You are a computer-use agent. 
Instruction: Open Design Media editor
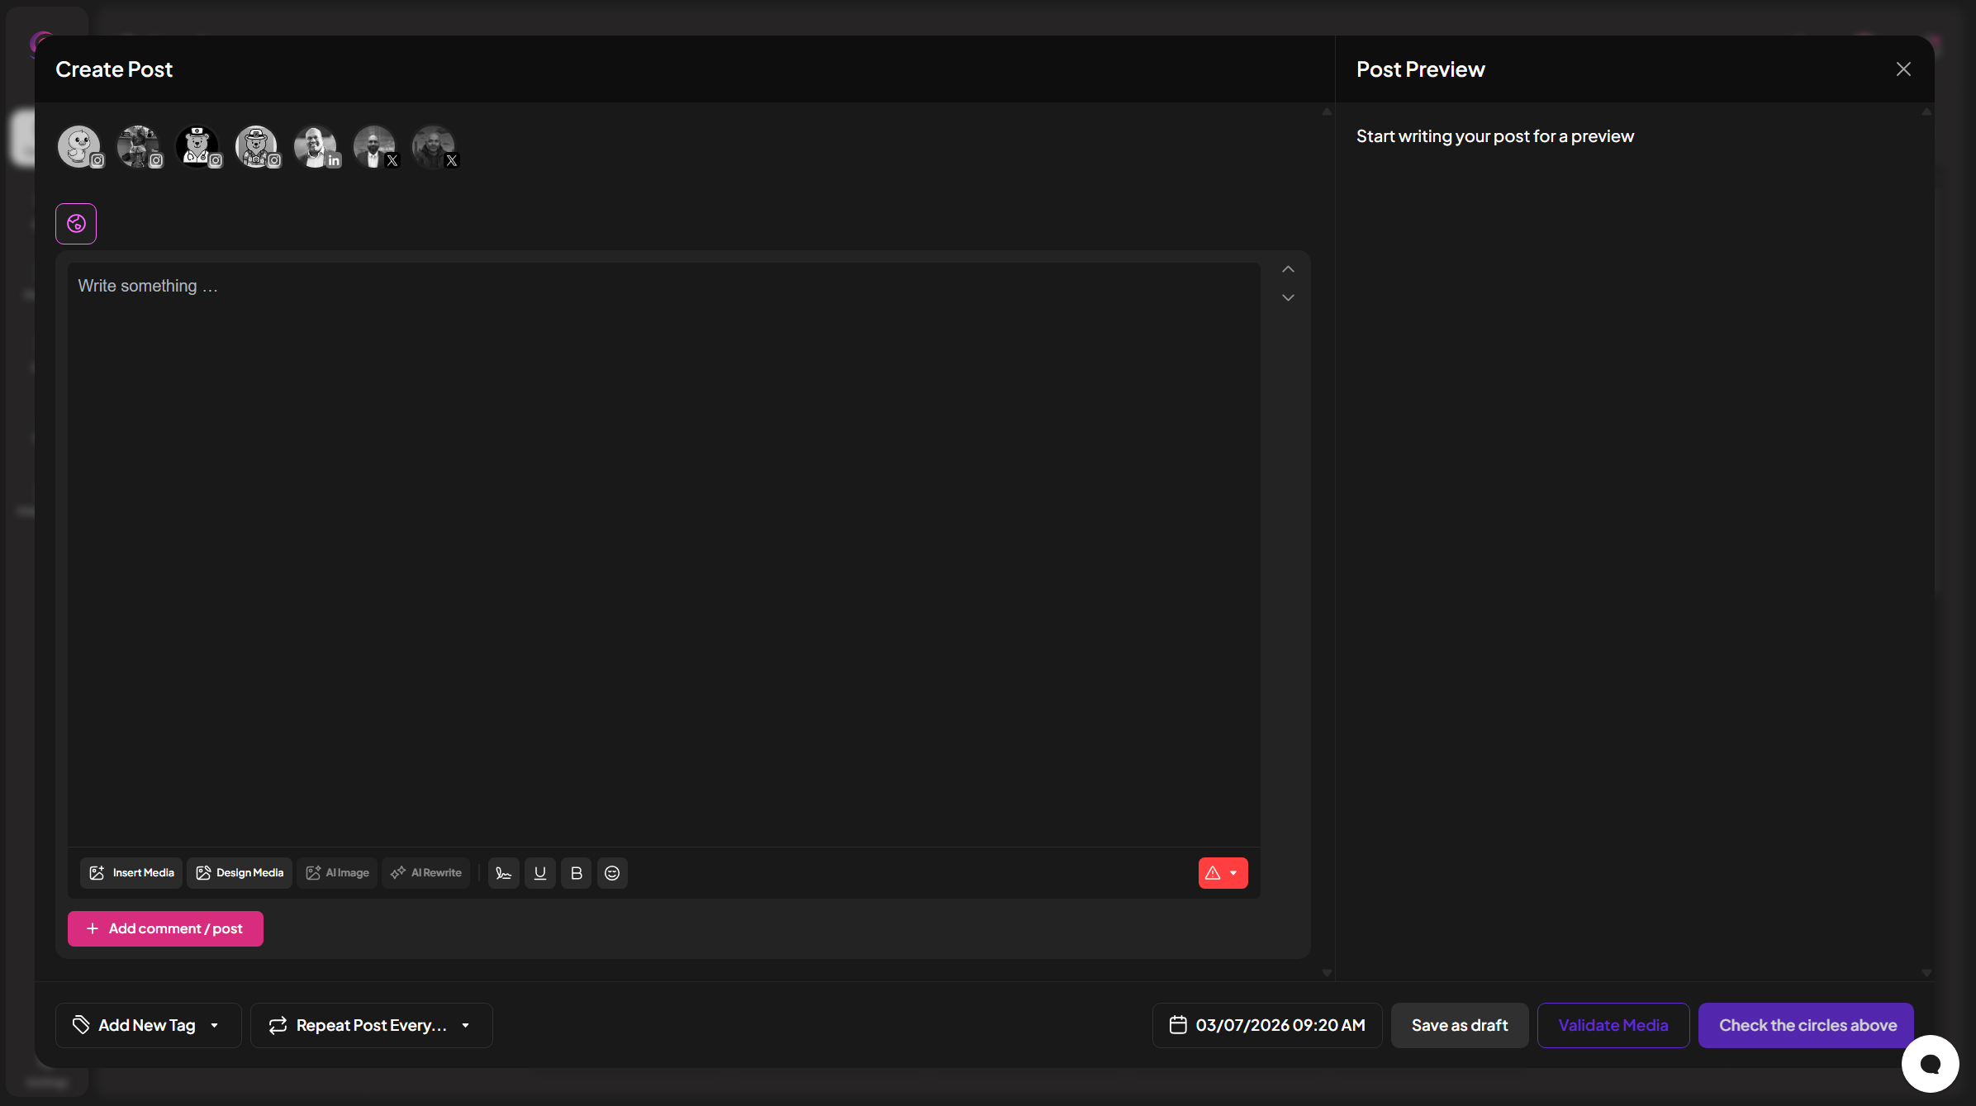coord(240,873)
